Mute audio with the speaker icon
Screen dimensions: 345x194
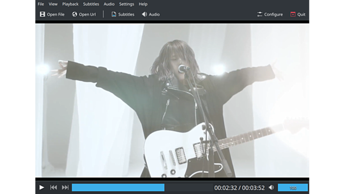(x=271, y=188)
